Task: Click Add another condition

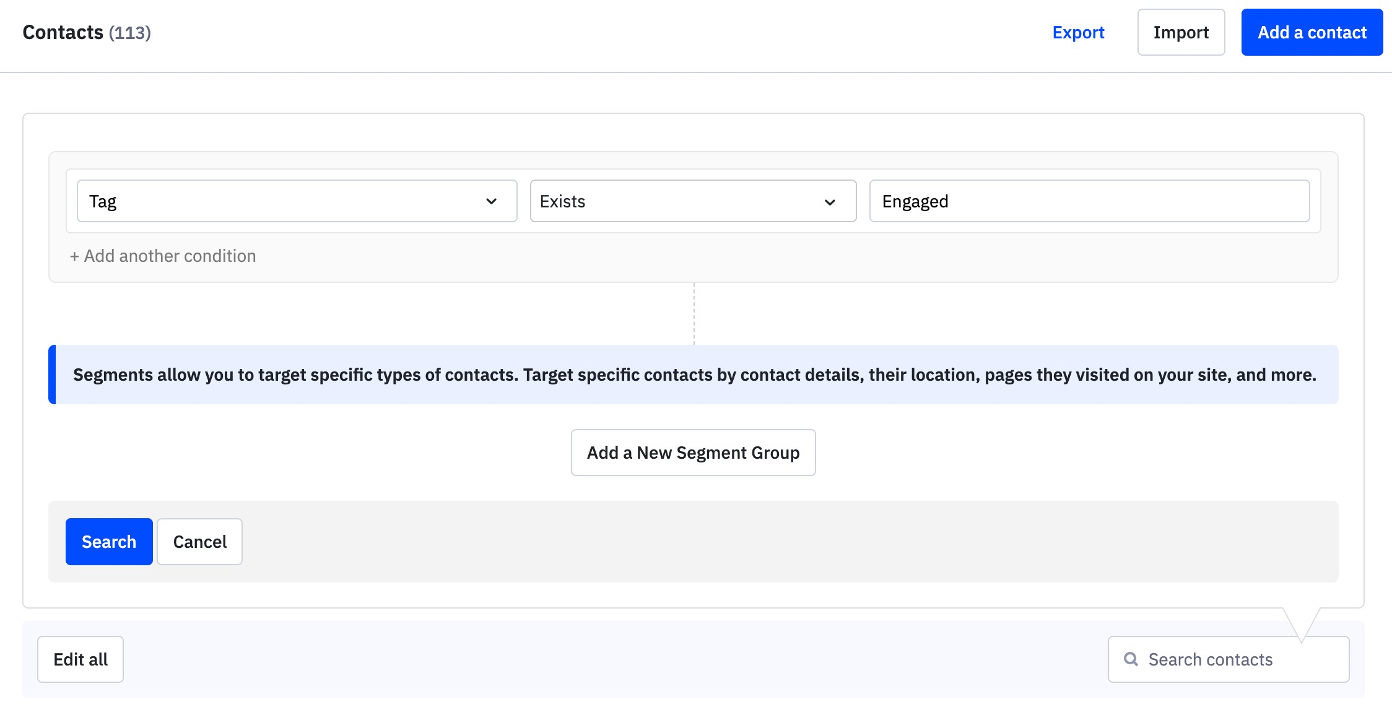Action: (162, 256)
